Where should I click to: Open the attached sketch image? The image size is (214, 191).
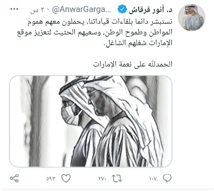click(x=91, y=121)
